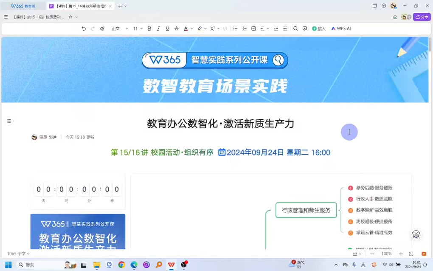Select the format painter brush icon
Viewport: 433px width, 271px height.
(x=102, y=28)
